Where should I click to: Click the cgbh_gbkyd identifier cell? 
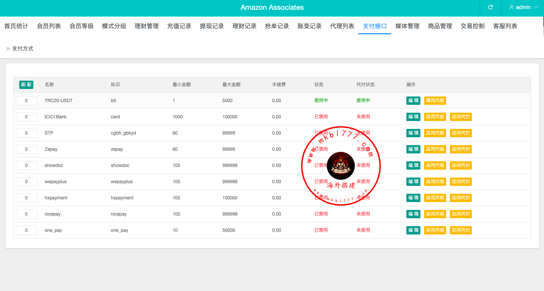123,133
